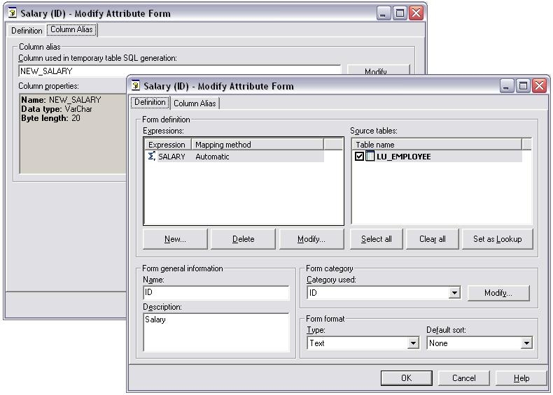Click Modify... under the Expressions list
This screenshot has height=395, width=553.
[x=311, y=239]
